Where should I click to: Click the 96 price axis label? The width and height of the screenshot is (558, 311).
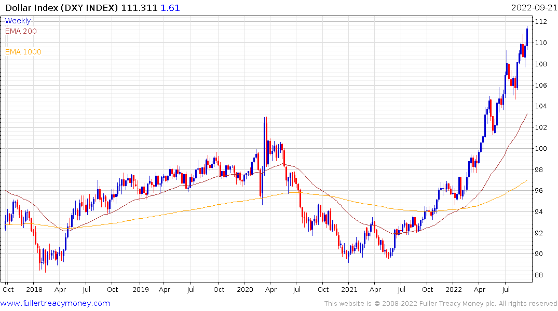coord(539,191)
